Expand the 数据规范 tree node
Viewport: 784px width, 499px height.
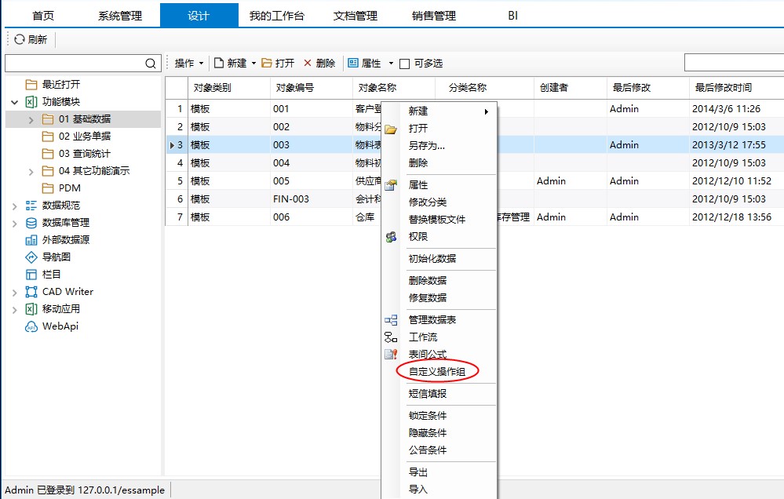pos(15,206)
